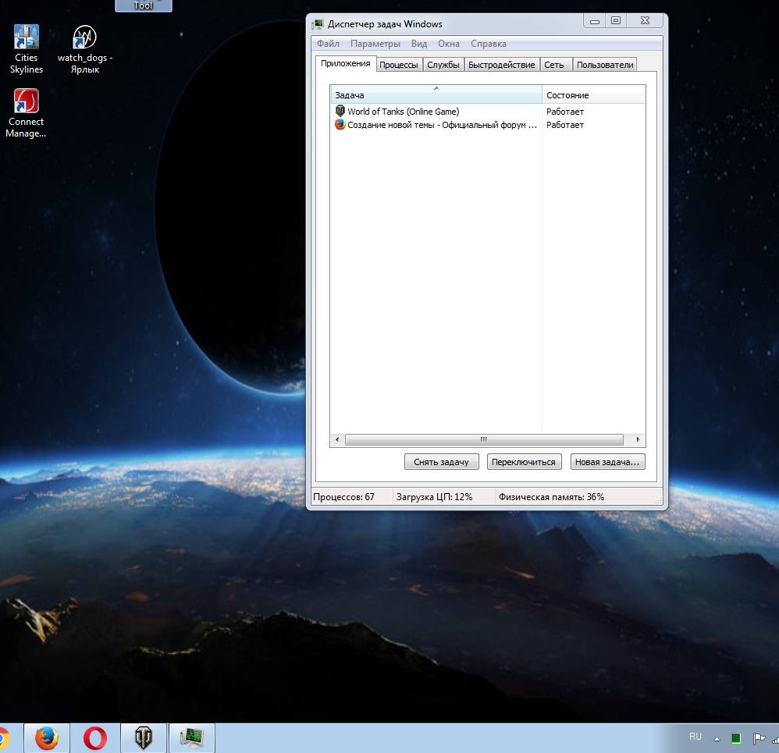Launch Connect Manager from the desktop
Image resolution: width=779 pixels, height=753 pixels.
pyautogui.click(x=27, y=112)
